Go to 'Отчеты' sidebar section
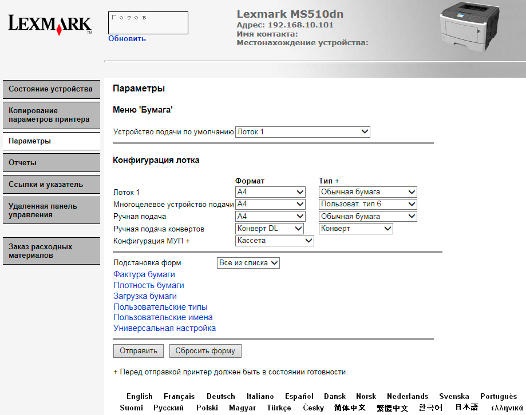526x415 pixels. click(x=52, y=163)
